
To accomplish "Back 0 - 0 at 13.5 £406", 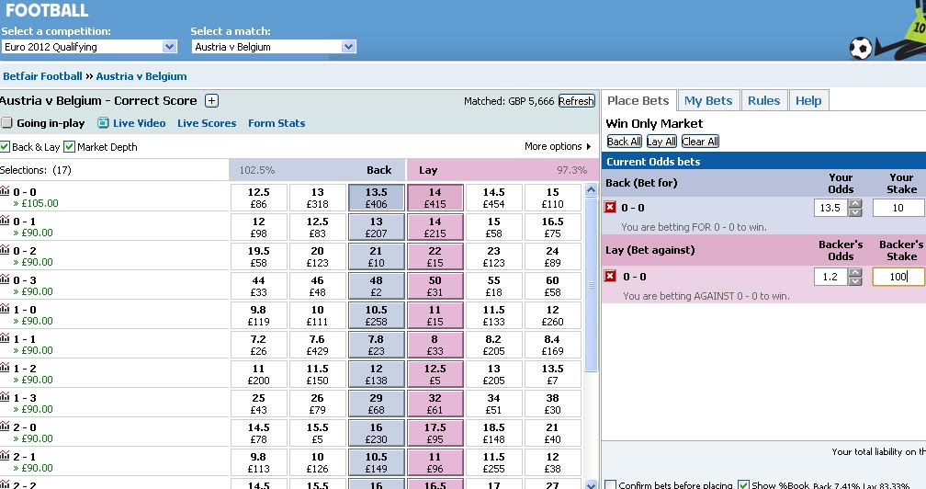I will [377, 198].
